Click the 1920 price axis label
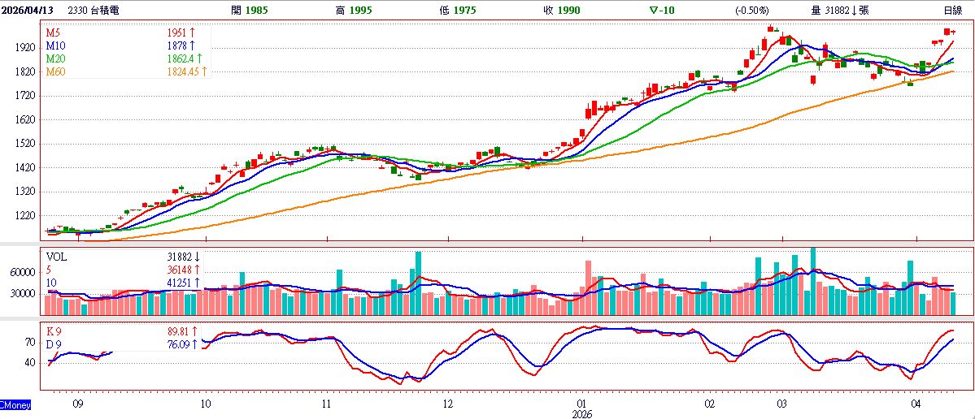 point(25,48)
